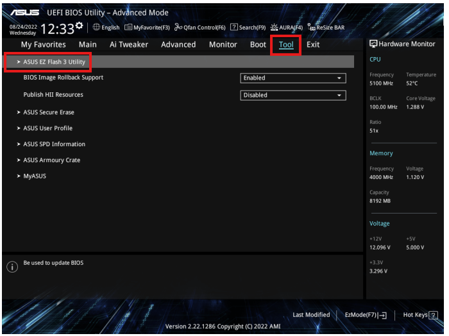Open AURA(F4) label

coord(291,28)
